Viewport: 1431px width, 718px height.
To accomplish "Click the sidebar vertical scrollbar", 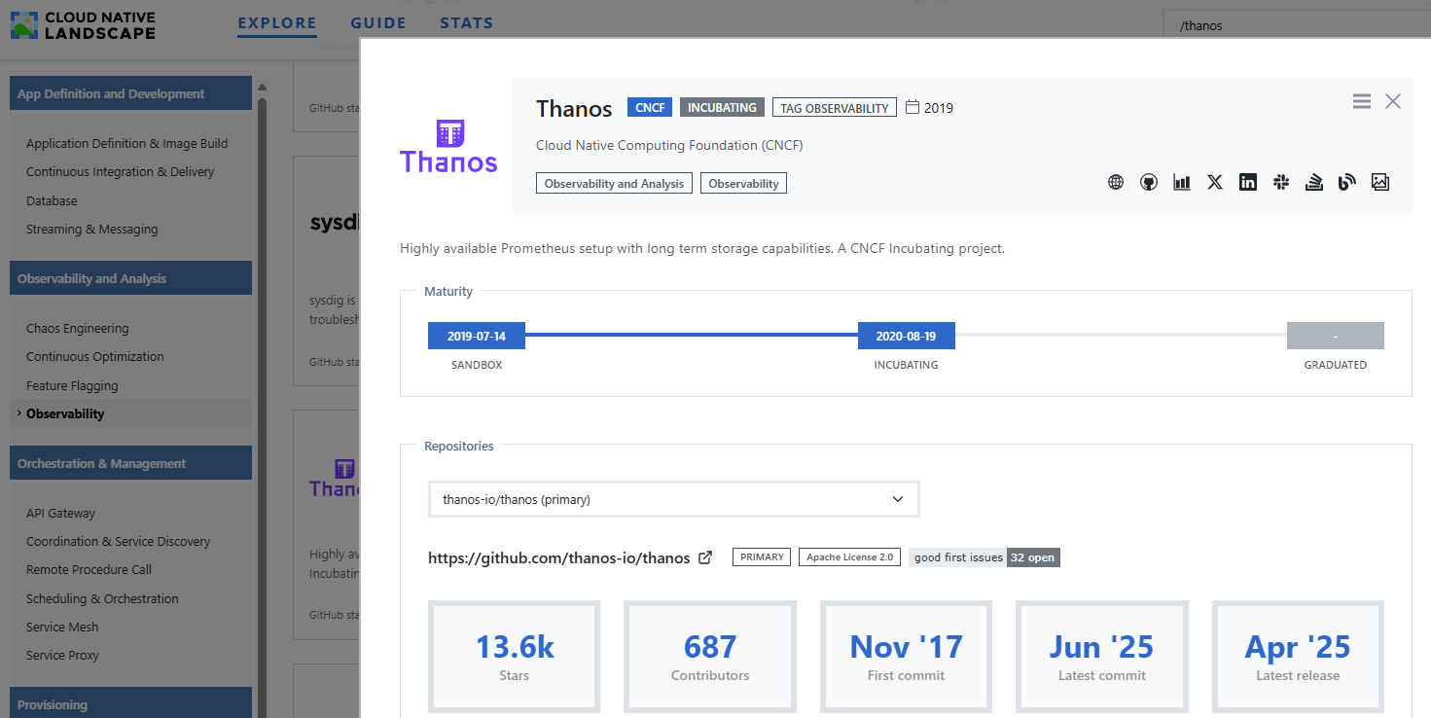I will pos(262,389).
